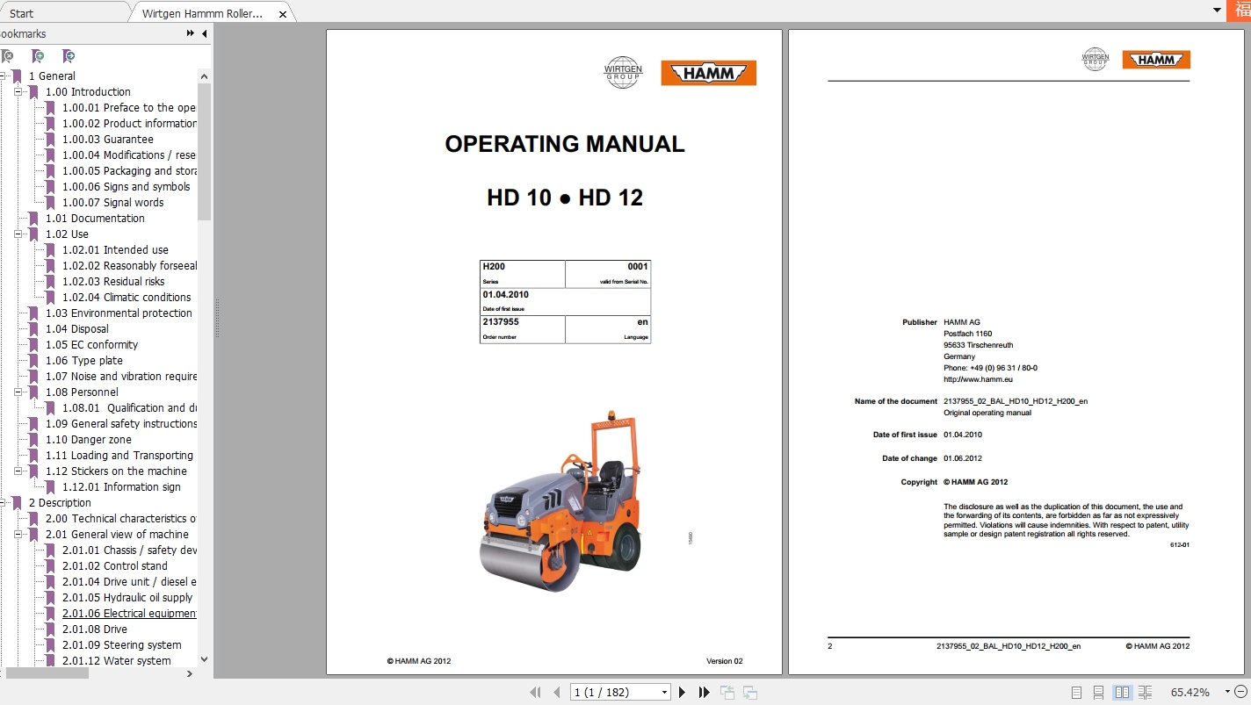Go to 2.01.06 Electrical equipment bookmark
The image size is (1251, 705).
[129, 613]
